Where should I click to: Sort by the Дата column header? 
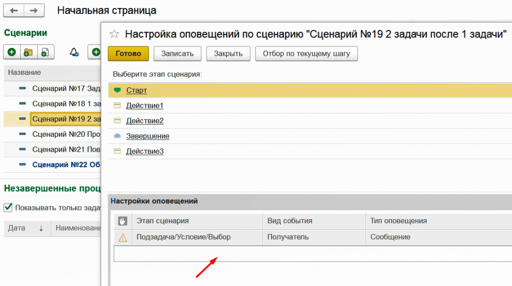click(x=27, y=228)
